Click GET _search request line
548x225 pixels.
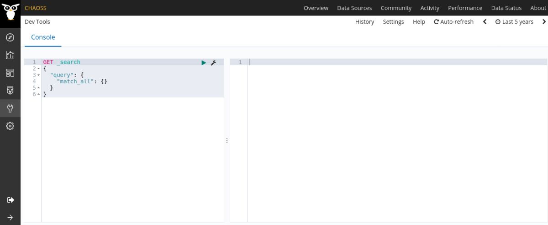coord(62,62)
